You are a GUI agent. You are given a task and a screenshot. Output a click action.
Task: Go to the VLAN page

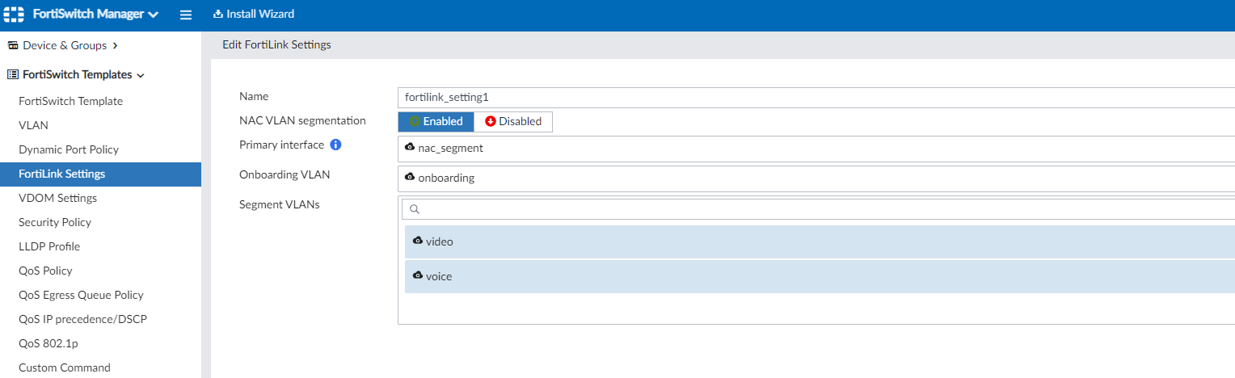tap(33, 125)
